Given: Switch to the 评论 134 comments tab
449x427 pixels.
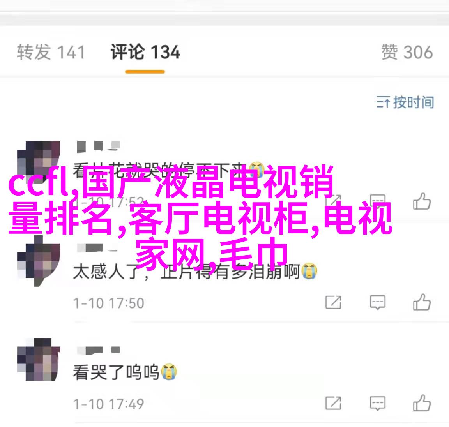Looking at the screenshot, I should [x=145, y=52].
